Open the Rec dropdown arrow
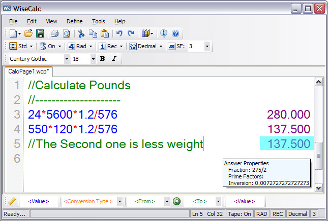The width and height of the screenshot is (328, 221). point(122,46)
